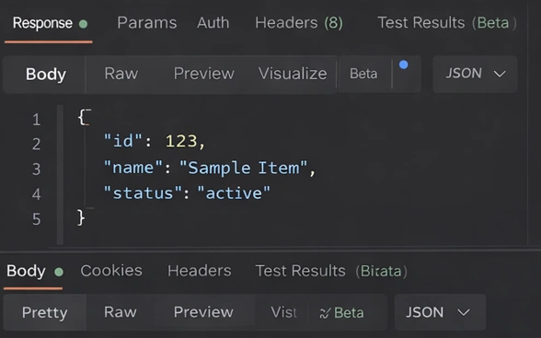Select the lower Preview view button
The height and width of the screenshot is (338, 541).
[x=203, y=312]
